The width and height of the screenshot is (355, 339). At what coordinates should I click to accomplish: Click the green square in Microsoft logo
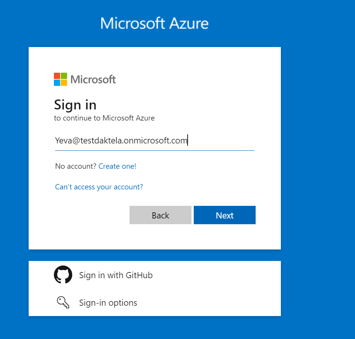(x=64, y=76)
